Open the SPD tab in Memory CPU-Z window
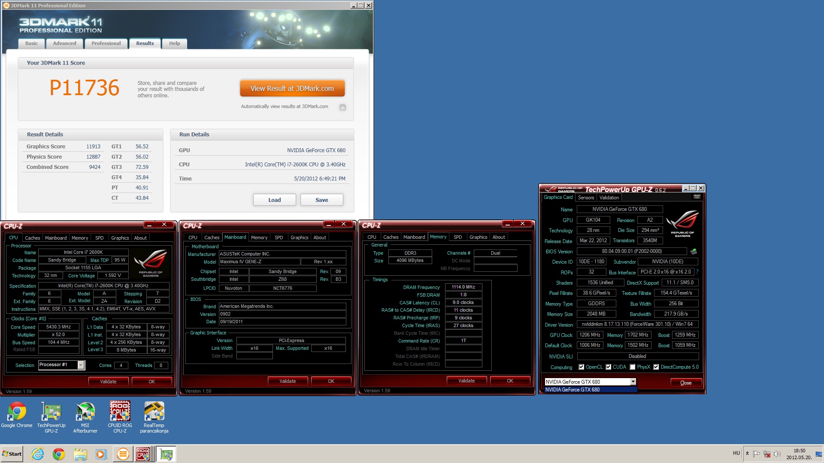 pos(457,237)
